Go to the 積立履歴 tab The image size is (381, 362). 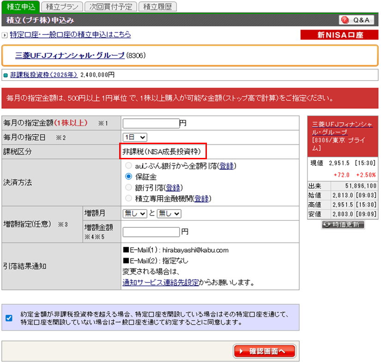[x=157, y=6]
